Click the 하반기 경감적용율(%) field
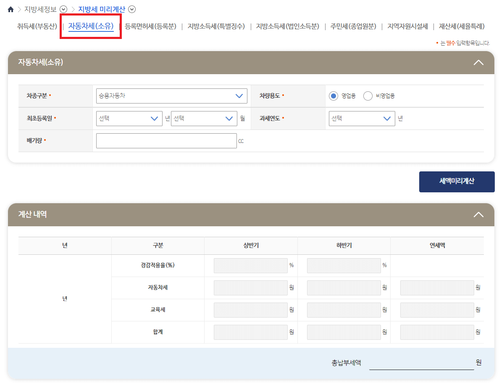 [x=344, y=266]
